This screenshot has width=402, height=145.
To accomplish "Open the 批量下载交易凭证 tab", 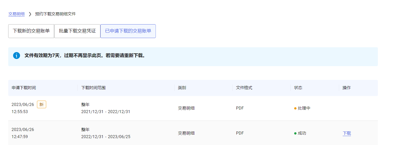I will 77,31.
